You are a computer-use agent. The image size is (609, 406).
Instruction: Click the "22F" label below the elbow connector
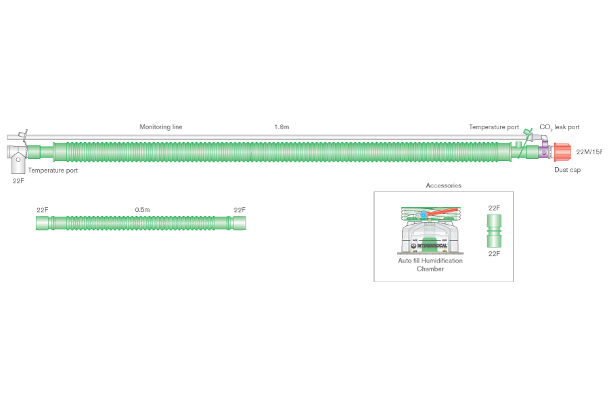click(18, 181)
